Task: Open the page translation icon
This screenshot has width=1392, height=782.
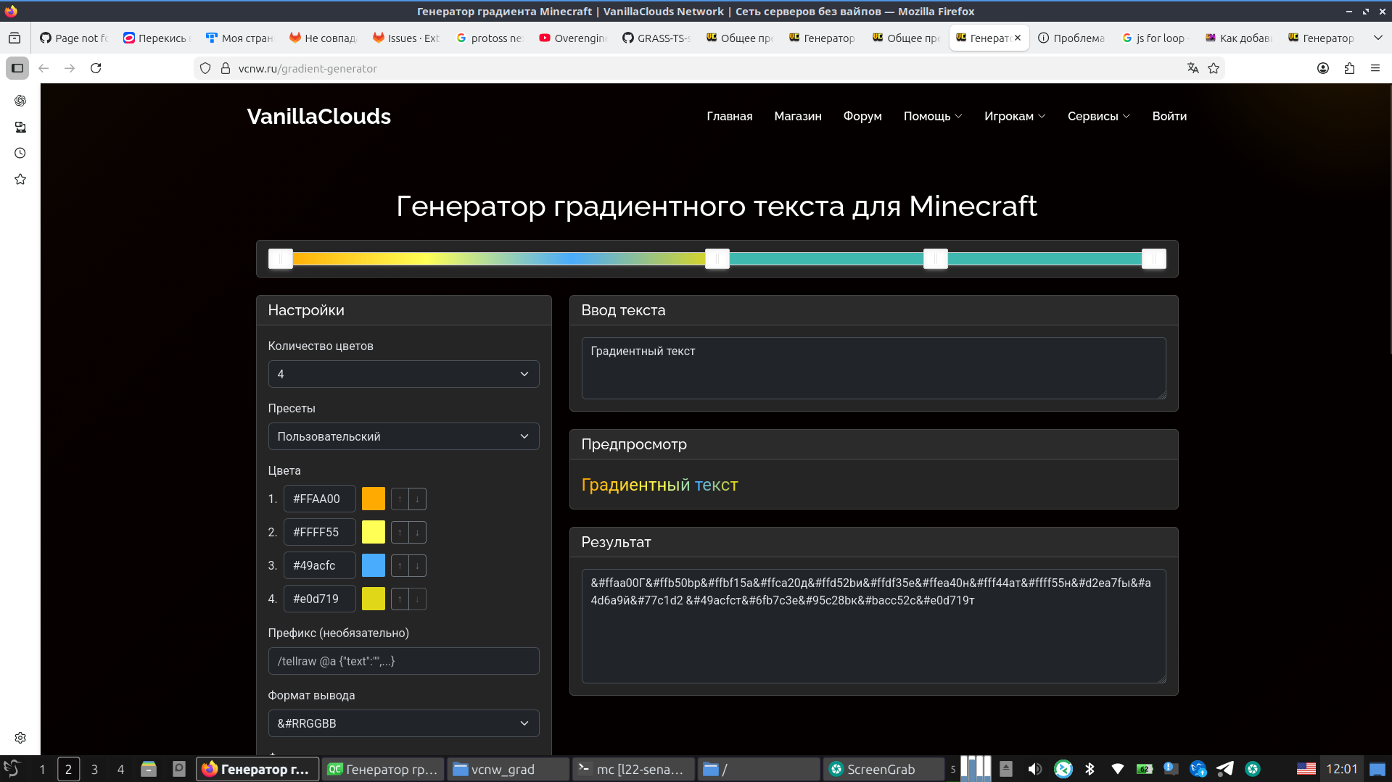Action: [x=1193, y=68]
